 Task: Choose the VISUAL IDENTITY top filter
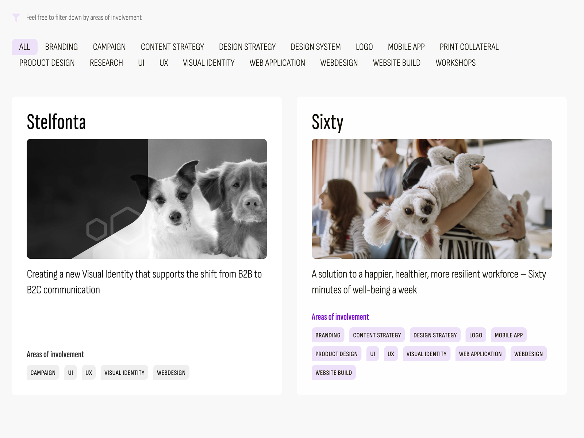point(208,63)
